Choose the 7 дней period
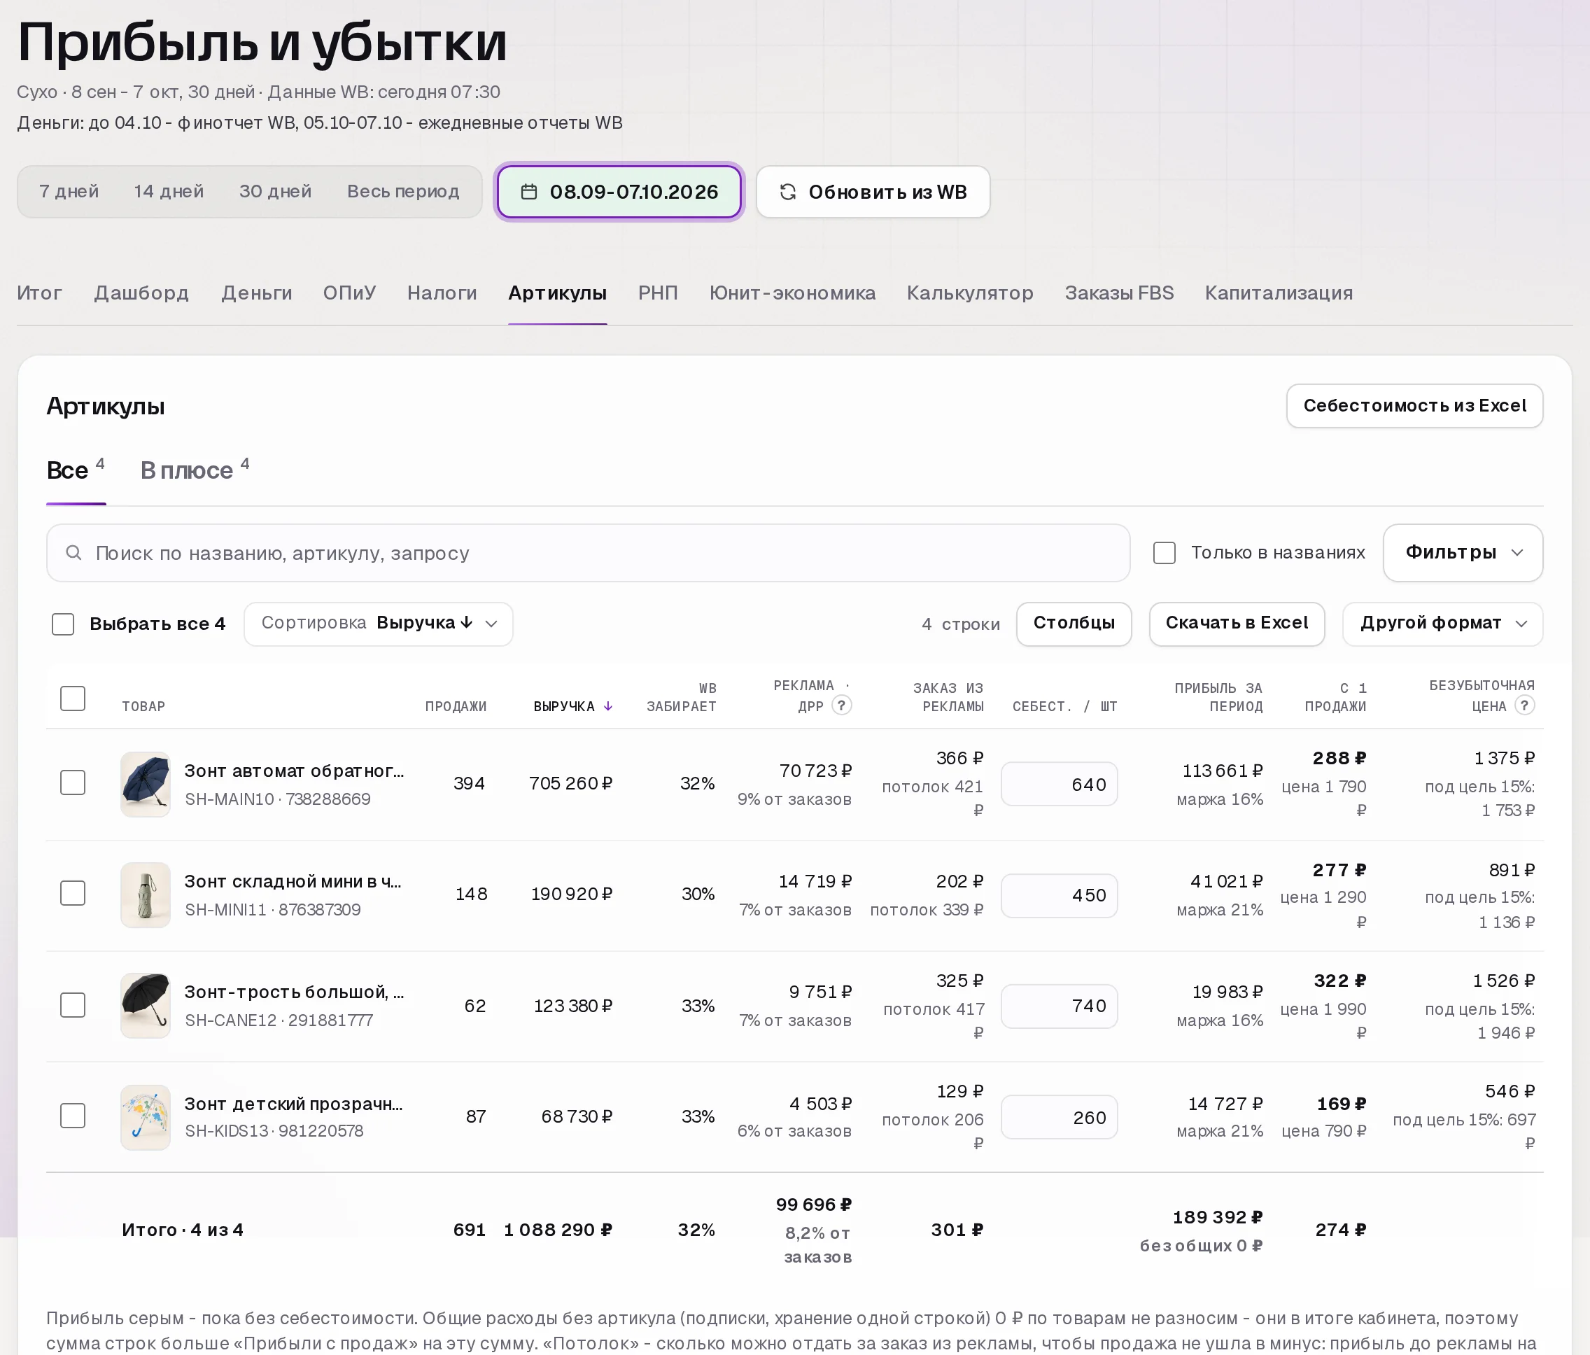The height and width of the screenshot is (1355, 1590). pos(69,191)
